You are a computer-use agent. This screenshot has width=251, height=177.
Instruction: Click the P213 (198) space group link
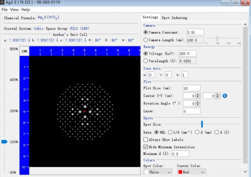tap(80, 29)
